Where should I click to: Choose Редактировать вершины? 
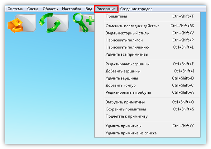point(127,64)
